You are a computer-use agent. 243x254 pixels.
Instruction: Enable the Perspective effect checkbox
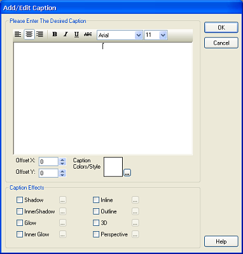click(x=96, y=234)
